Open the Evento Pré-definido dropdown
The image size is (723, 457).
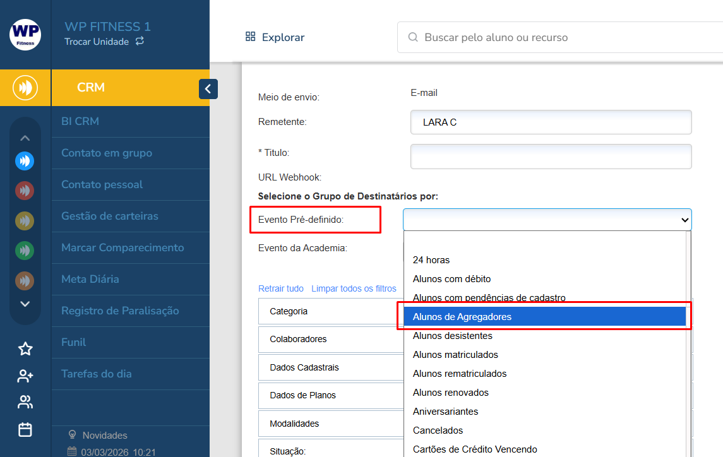pyautogui.click(x=547, y=220)
